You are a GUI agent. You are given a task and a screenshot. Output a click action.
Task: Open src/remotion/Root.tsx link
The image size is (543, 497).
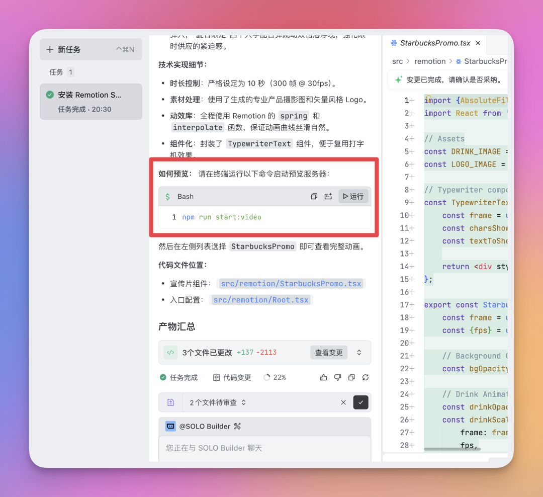tap(261, 300)
